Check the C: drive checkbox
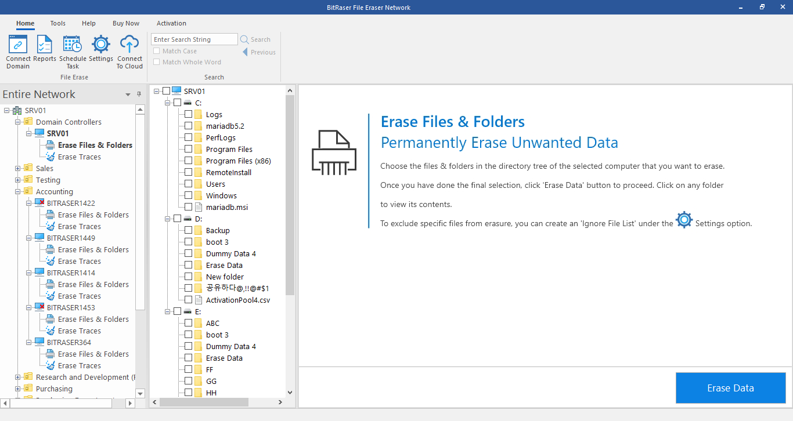The width and height of the screenshot is (793, 421). [177, 103]
